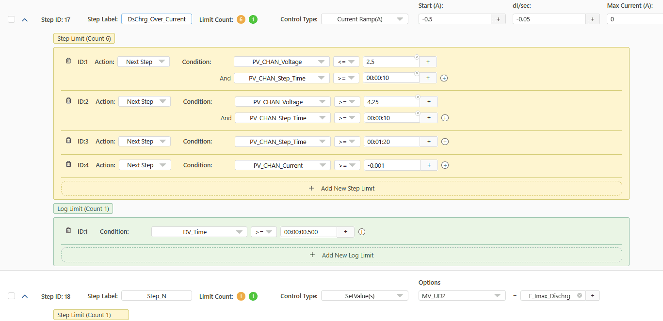Screen dimensions: 663x321
Task: Open Control Type dropdown showing Current Ramp(A)
Action: [365, 19]
